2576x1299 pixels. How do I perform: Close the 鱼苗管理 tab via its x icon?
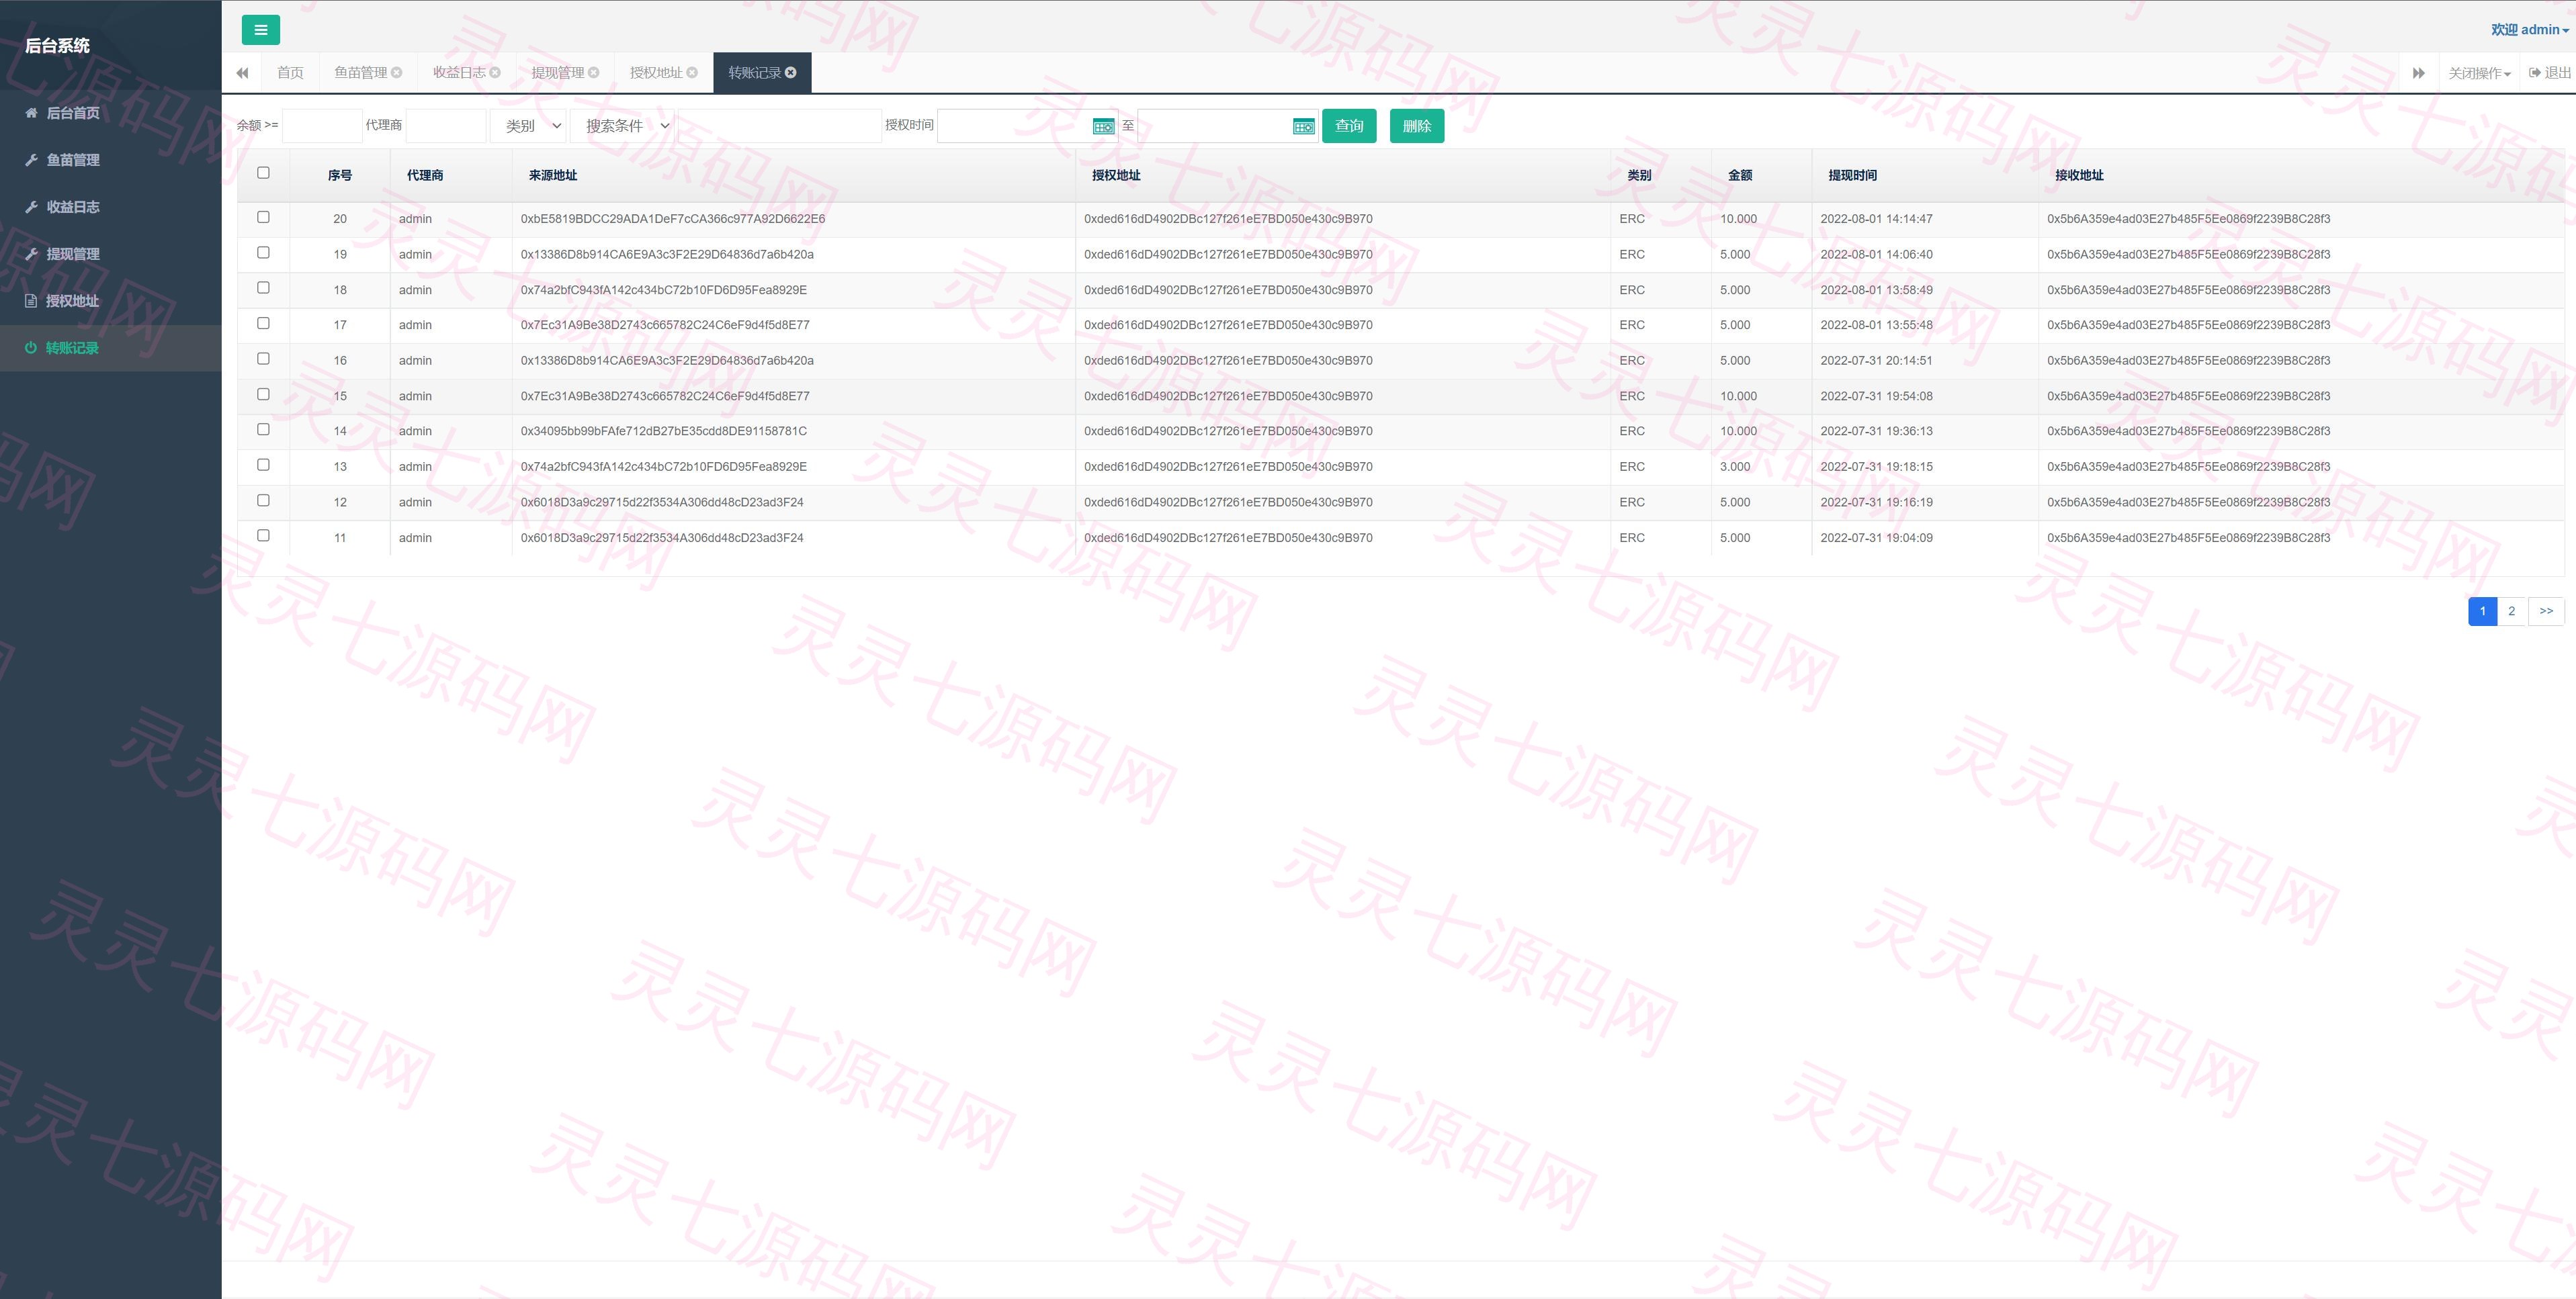397,72
